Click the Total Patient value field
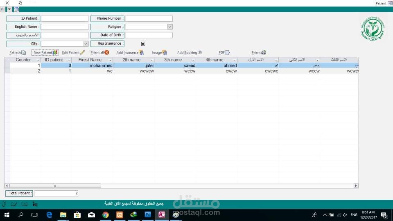This screenshot has height=221, width=393. pyautogui.click(x=56, y=193)
